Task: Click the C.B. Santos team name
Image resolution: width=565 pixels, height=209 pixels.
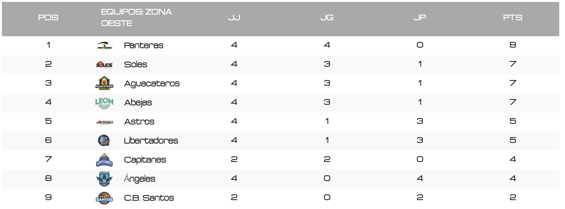Action: 149,198
